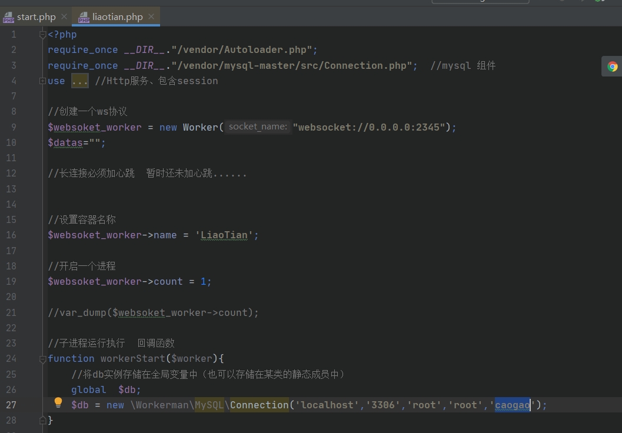Screen dimensions: 622x433
Task: Click the PHP file icon on start.php tab
Action: [8, 17]
